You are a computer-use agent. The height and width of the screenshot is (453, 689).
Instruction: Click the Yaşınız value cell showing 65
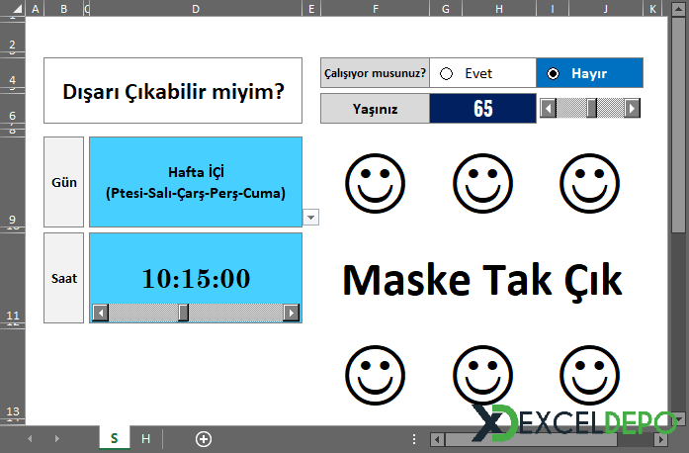pos(482,109)
